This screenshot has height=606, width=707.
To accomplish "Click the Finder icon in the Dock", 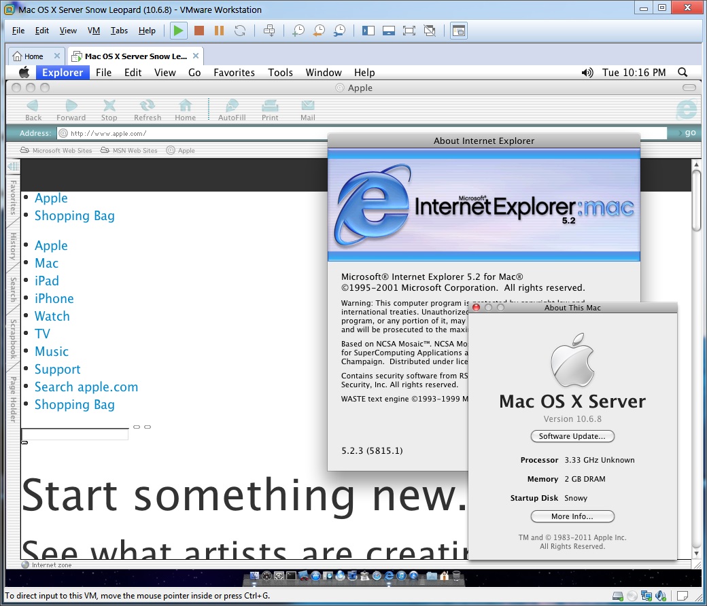I will point(254,576).
